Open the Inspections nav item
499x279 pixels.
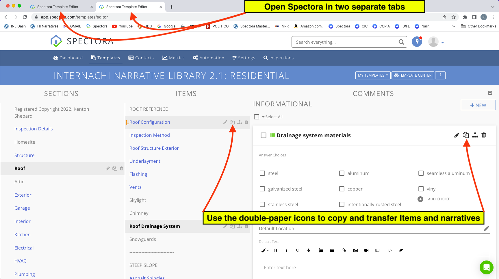279,58
